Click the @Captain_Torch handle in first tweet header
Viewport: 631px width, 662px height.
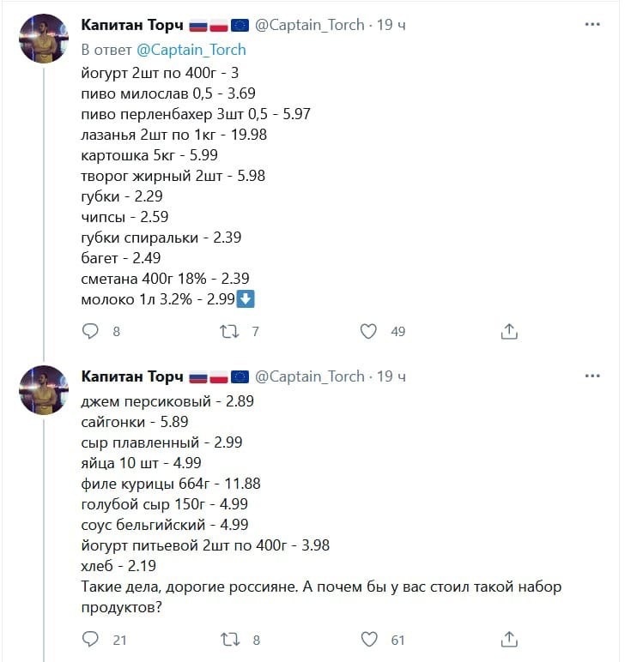tap(310, 25)
